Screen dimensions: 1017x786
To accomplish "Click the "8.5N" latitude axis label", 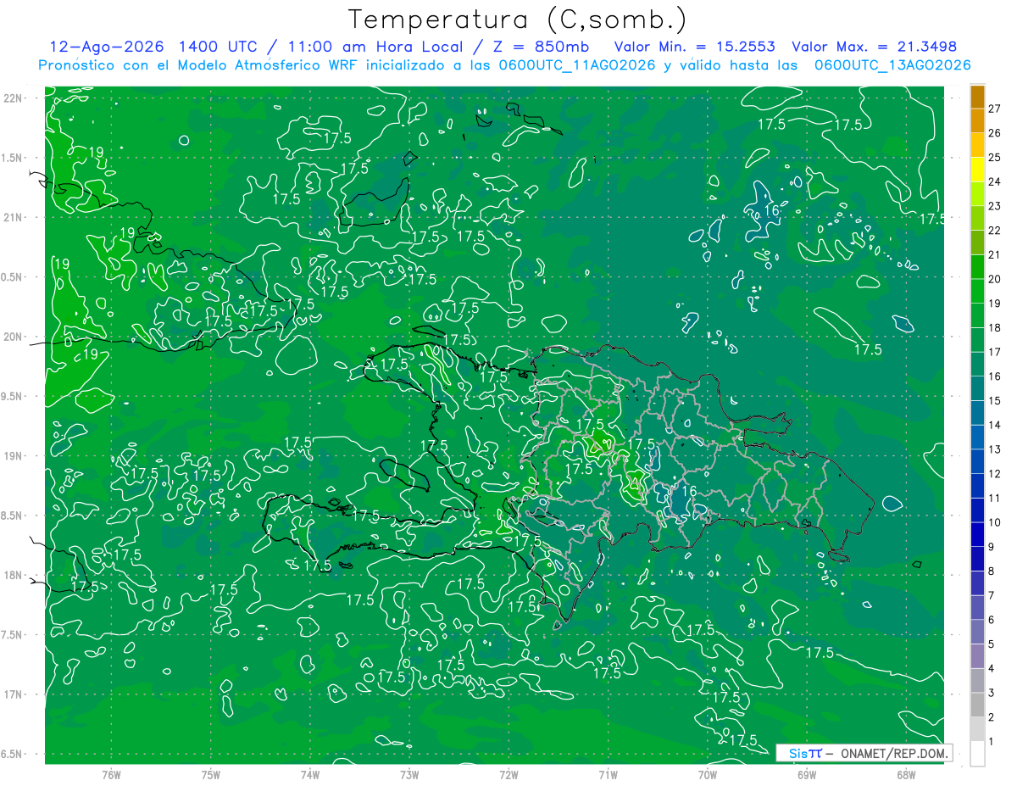I will pos(13,516).
